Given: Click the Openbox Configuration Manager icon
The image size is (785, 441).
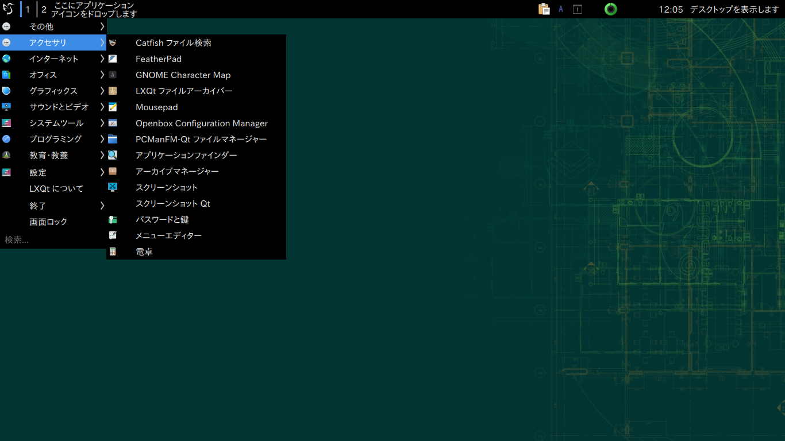Looking at the screenshot, I should pyautogui.click(x=113, y=123).
